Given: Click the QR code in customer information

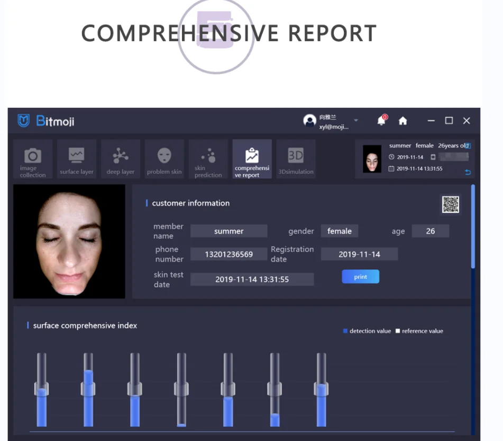Looking at the screenshot, I should pyautogui.click(x=451, y=204).
